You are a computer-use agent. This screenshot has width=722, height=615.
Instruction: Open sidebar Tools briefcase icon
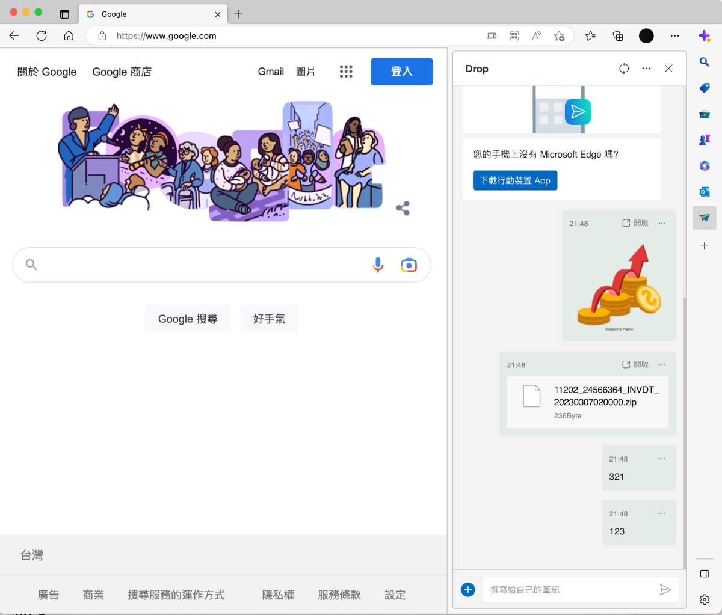pyautogui.click(x=705, y=114)
